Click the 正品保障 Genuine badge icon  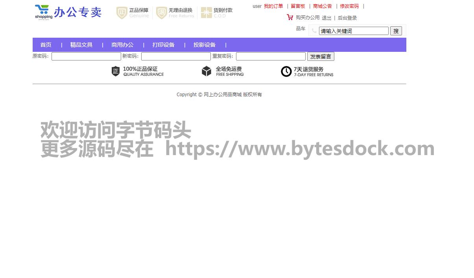[122, 13]
